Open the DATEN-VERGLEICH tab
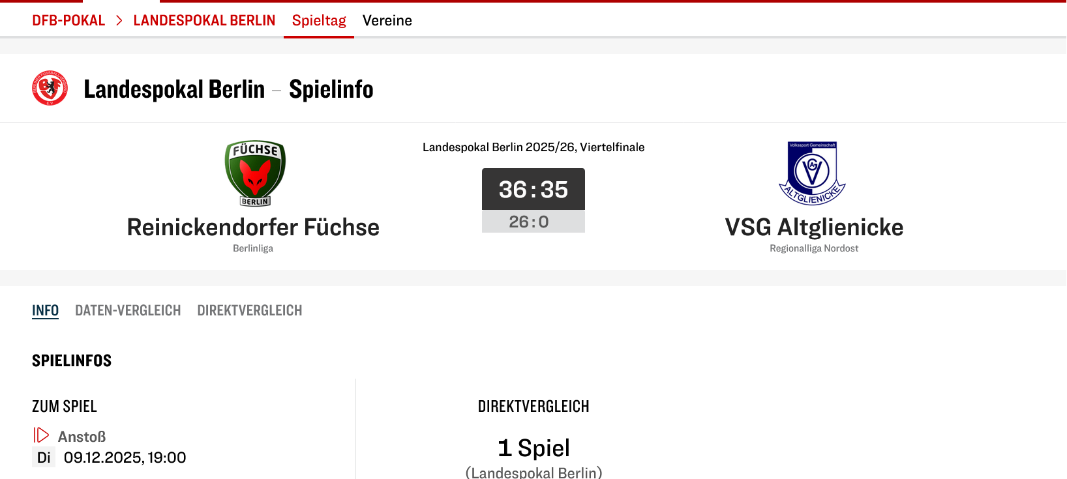Screen dimensions: 1067x479 (x=128, y=310)
